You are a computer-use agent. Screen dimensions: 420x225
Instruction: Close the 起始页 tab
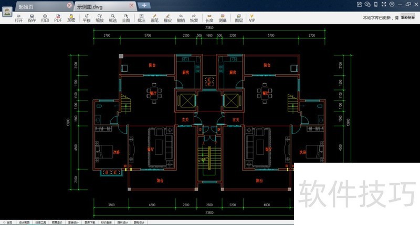[69, 5]
